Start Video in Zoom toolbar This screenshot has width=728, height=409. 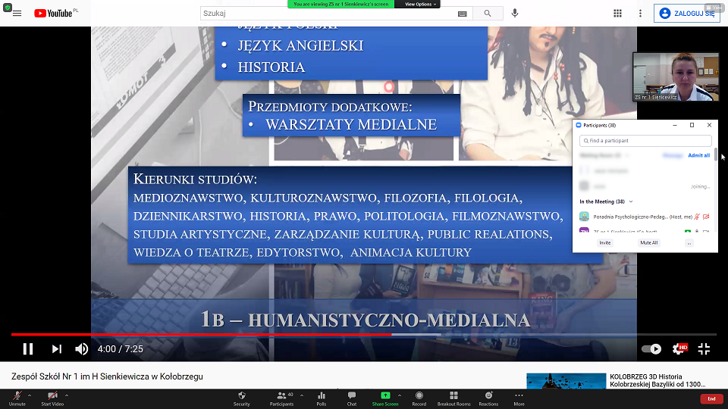[52, 398]
